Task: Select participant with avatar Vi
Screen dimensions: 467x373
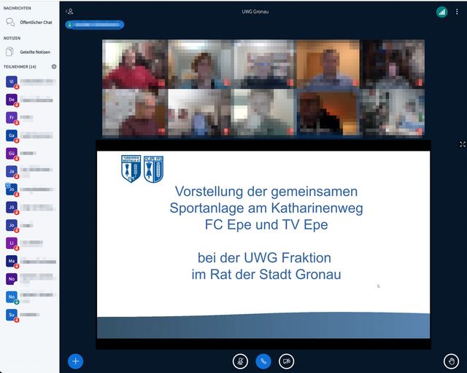Action: coord(12,82)
